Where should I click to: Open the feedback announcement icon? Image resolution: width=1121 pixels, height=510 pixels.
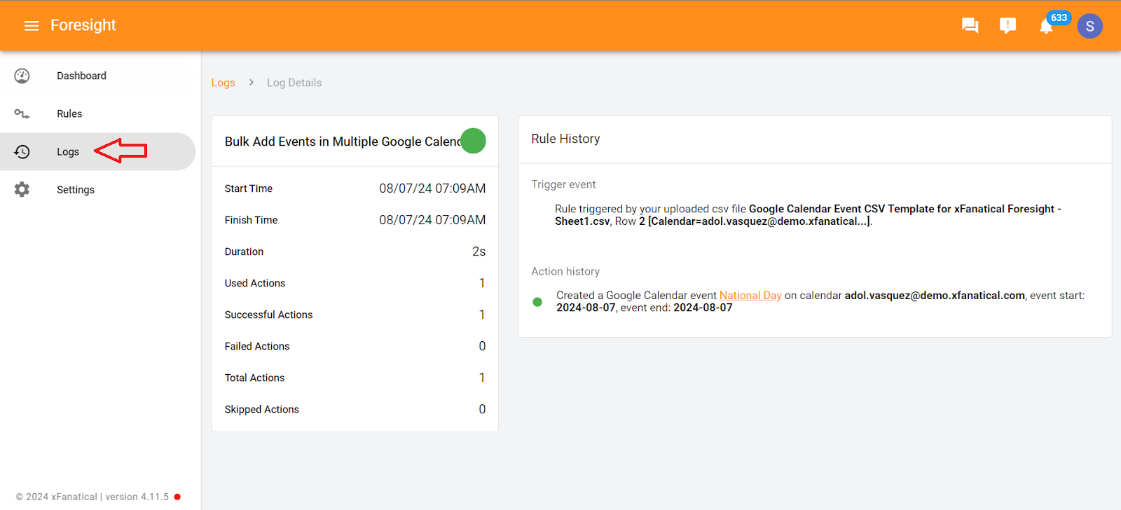pos(1007,26)
